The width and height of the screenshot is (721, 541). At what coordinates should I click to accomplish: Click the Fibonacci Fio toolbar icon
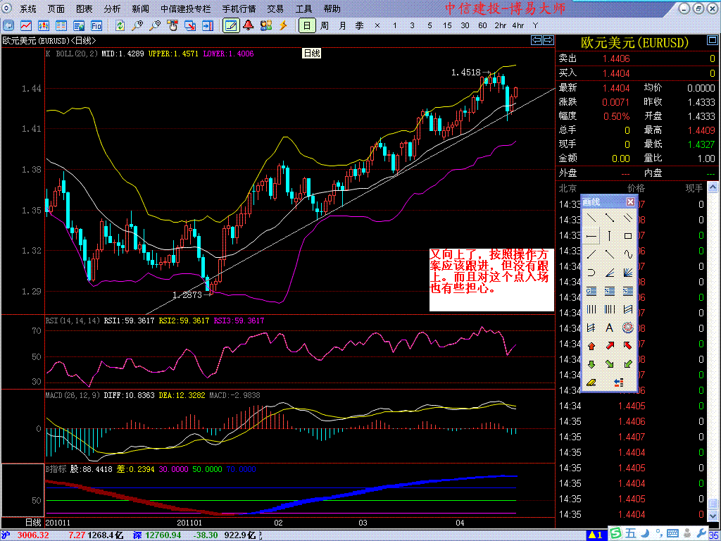click(96, 25)
